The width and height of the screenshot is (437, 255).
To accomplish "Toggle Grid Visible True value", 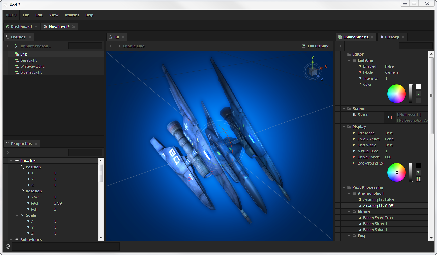I will pyautogui.click(x=389, y=145).
